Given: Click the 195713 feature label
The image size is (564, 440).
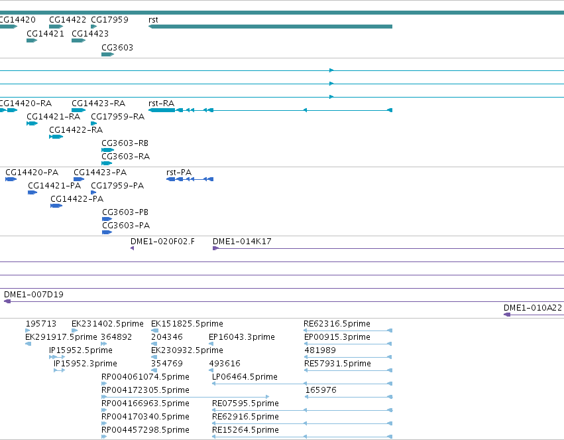Looking at the screenshot, I should (41, 324).
